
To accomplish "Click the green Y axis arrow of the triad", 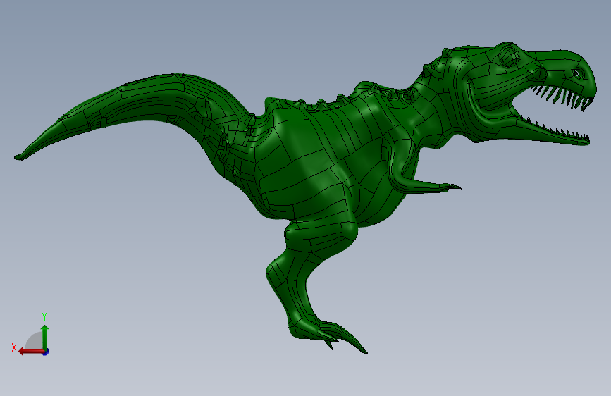I will [x=45, y=337].
